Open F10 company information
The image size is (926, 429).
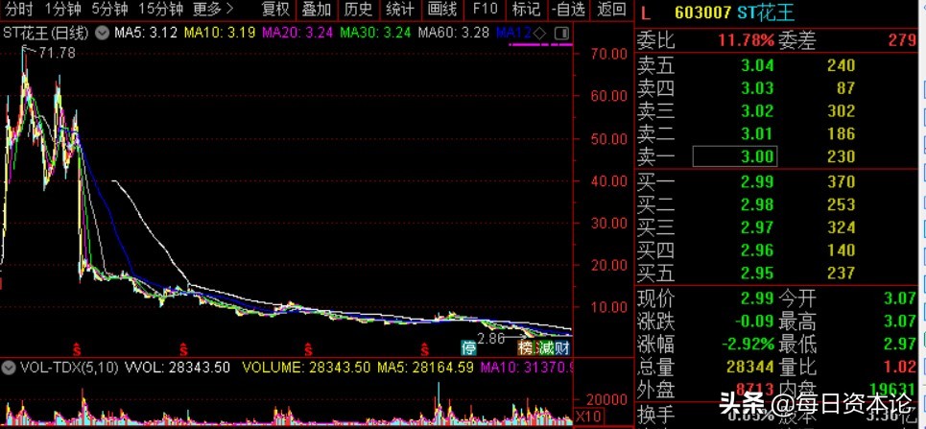click(485, 9)
